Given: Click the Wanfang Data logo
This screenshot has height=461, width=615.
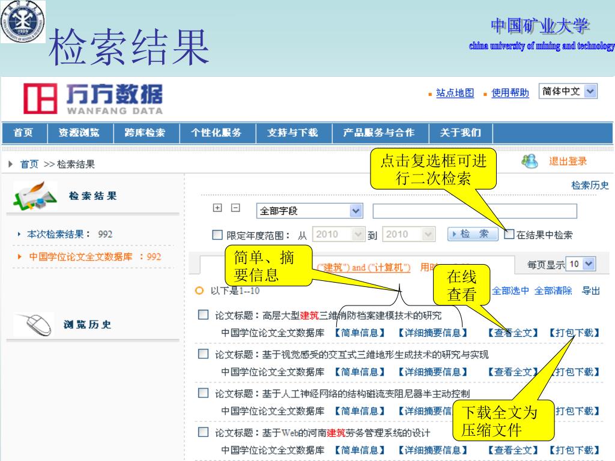Looking at the screenshot, I should pos(93,99).
